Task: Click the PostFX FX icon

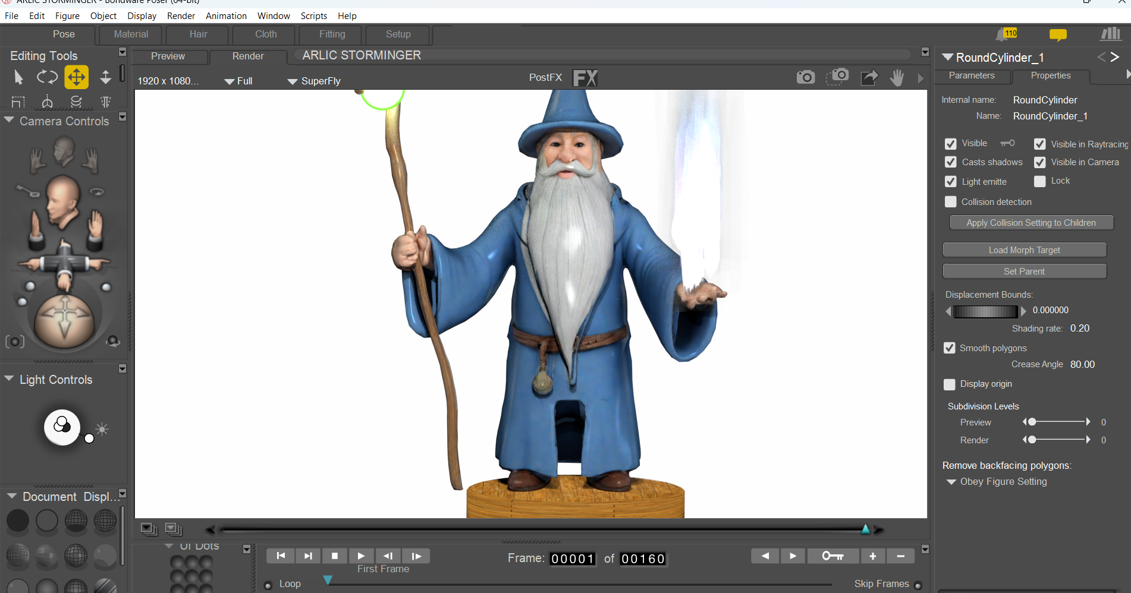Action: (585, 78)
